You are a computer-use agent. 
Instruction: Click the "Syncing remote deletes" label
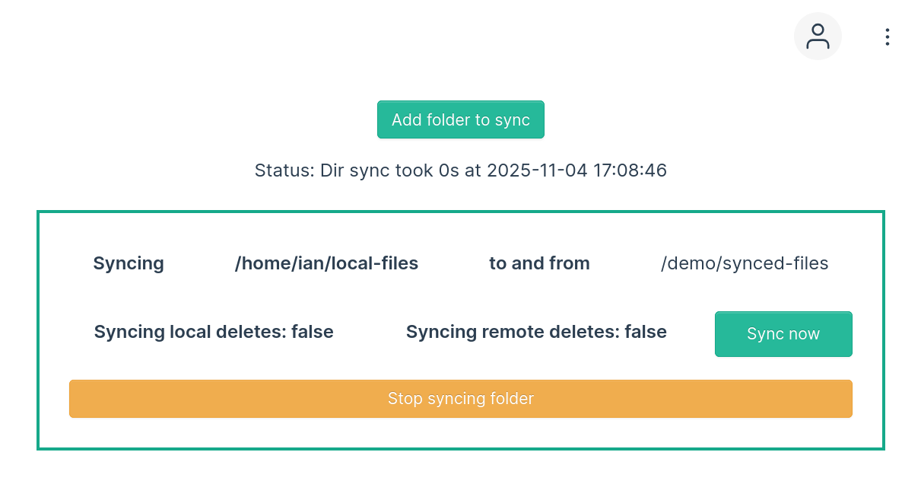(x=513, y=332)
